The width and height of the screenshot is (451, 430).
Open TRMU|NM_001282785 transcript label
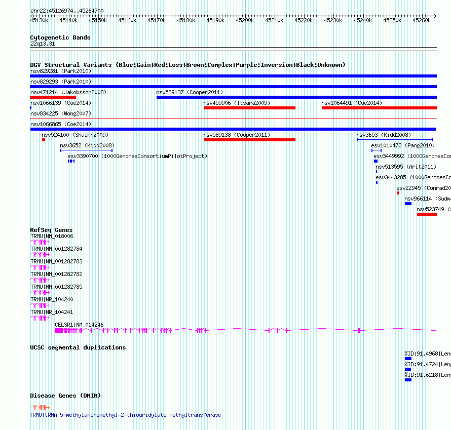[x=56, y=287]
